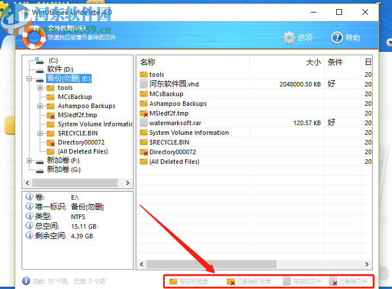The width and height of the screenshot is (392, 289).
Task: Click the 4.39 GB free space value
Action: pyautogui.click(x=82, y=236)
